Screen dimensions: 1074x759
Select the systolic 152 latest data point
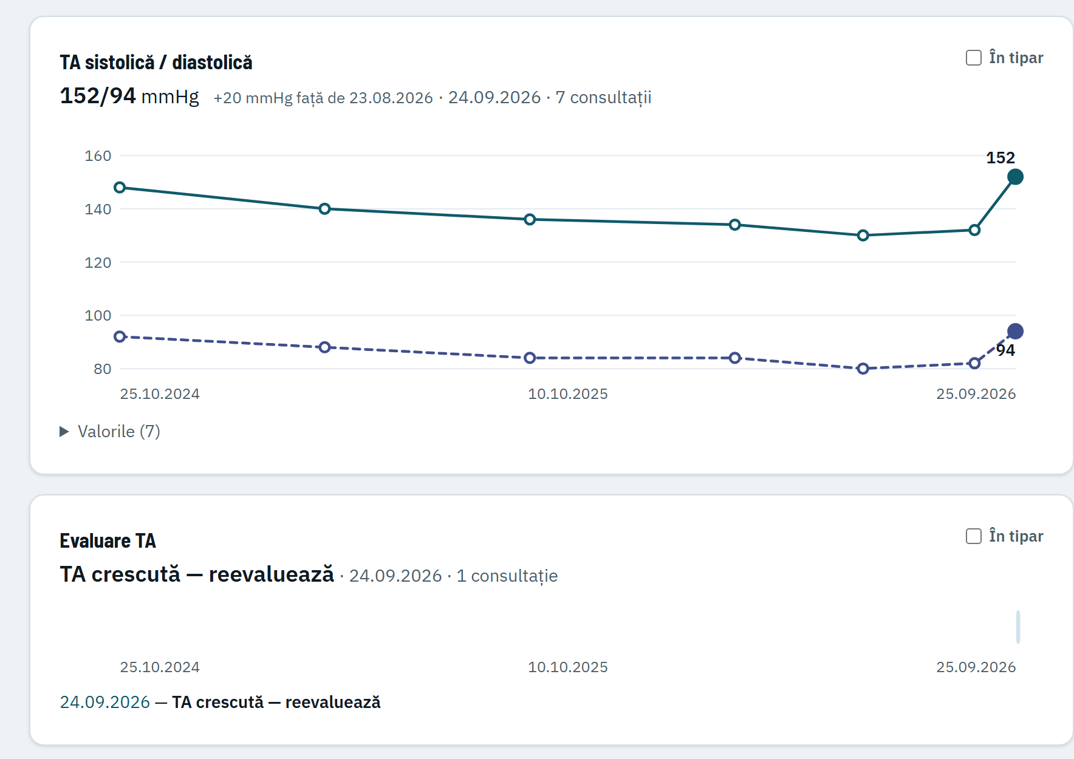1015,177
